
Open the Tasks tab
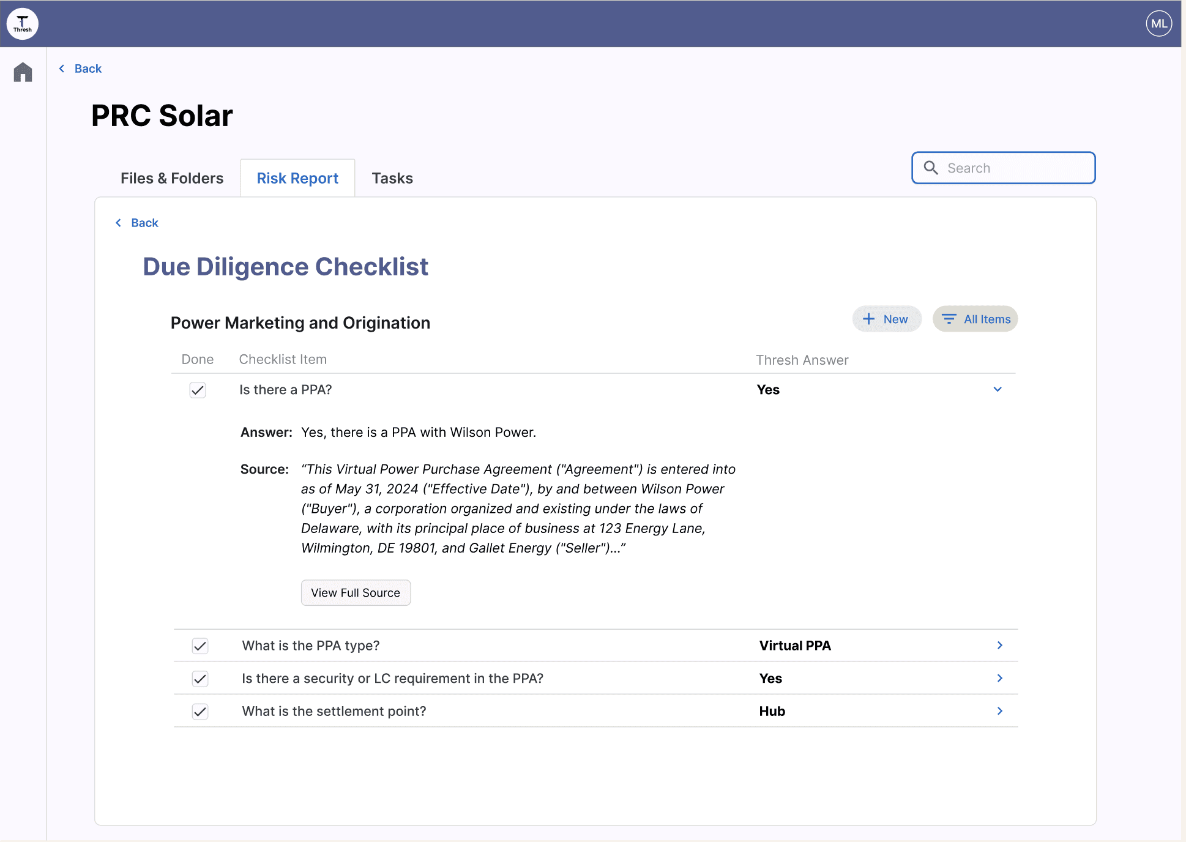click(392, 178)
